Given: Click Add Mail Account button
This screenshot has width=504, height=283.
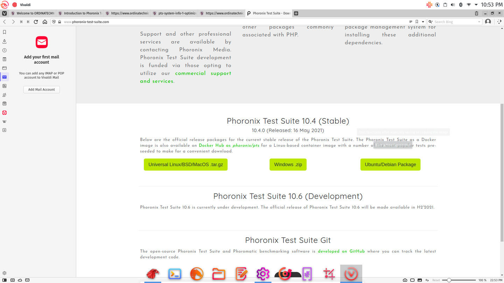Looking at the screenshot, I should [x=42, y=89].
